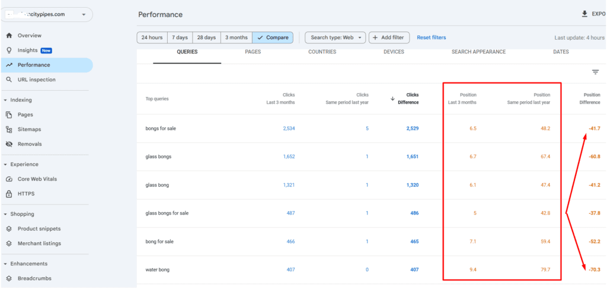Image resolution: width=607 pixels, height=288 pixels.
Task: Open the Search type: Web dropdown
Action: click(x=335, y=38)
